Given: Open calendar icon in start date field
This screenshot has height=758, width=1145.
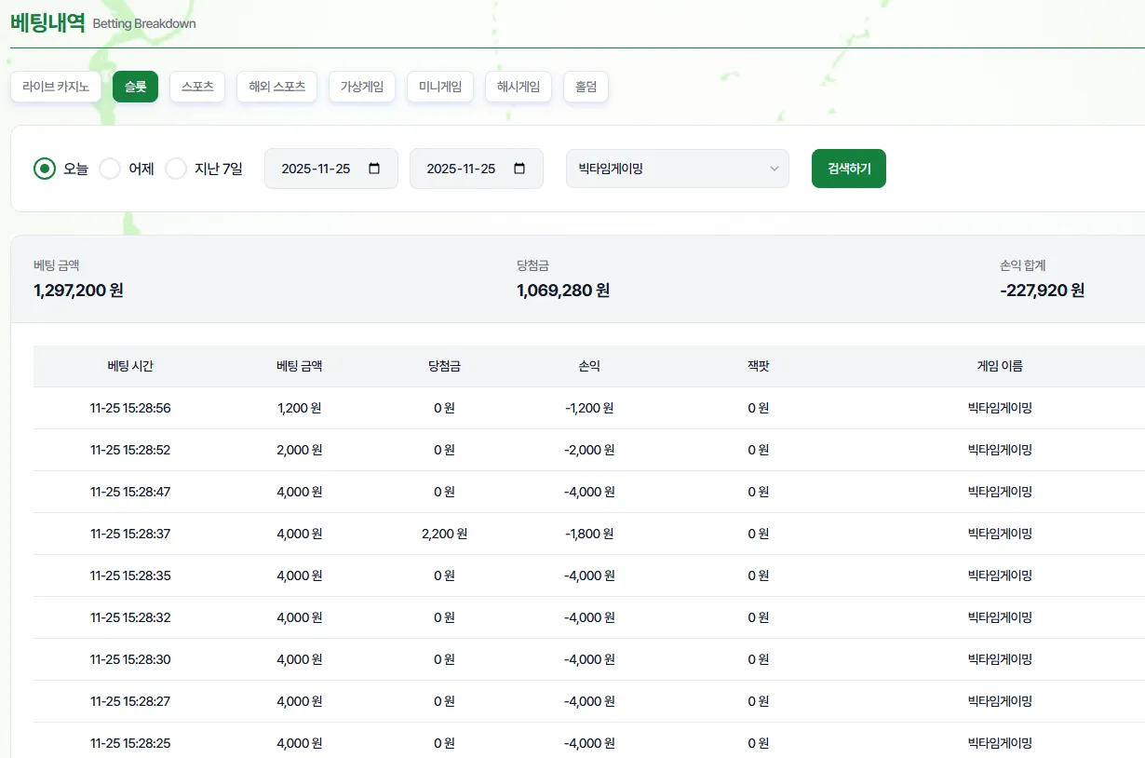Looking at the screenshot, I should pyautogui.click(x=374, y=169).
